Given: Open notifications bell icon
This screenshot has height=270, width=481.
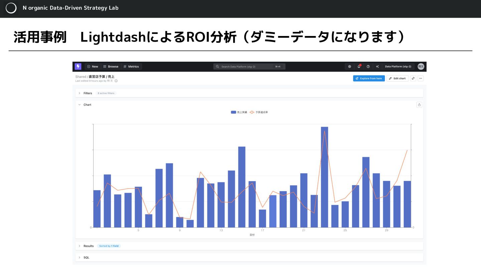Looking at the screenshot, I should click(359, 67).
